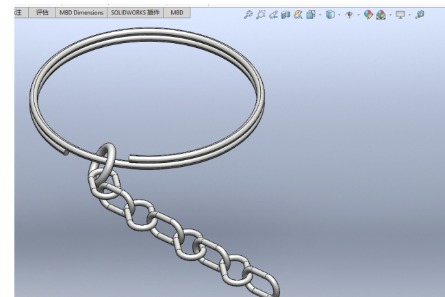445x297 pixels.
Task: Open the Dynamic Annotation Views icon
Action: pos(298,14)
